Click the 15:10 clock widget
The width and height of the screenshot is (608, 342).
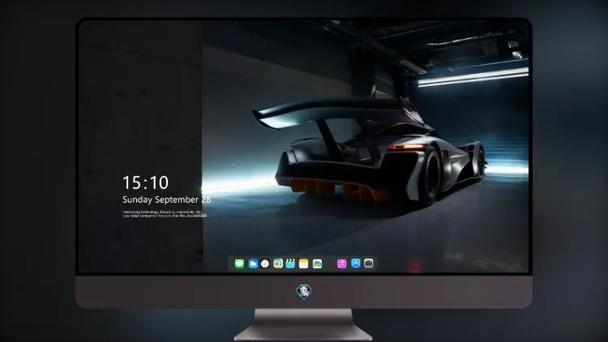pyautogui.click(x=145, y=182)
